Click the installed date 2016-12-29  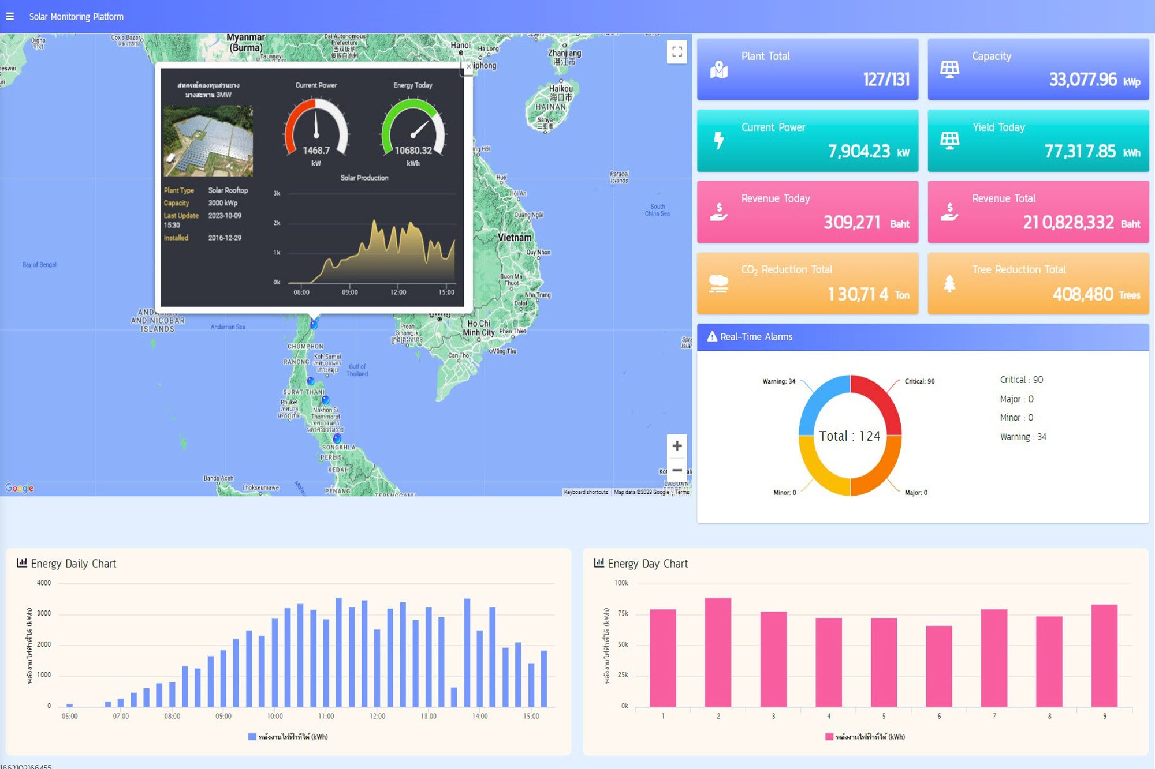click(x=225, y=238)
